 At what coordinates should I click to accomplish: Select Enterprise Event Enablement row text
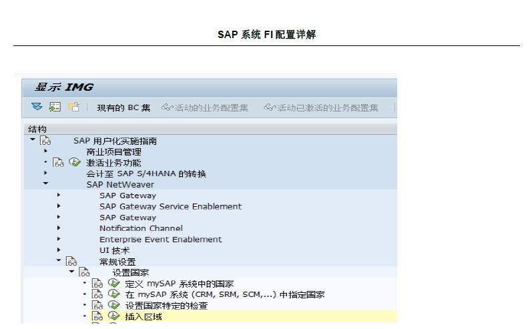tap(160, 239)
